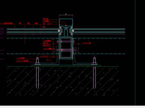Screen dimensions: 145x108
Task: Click the hex nut on the right anchor bolt
Action: coord(94,64)
